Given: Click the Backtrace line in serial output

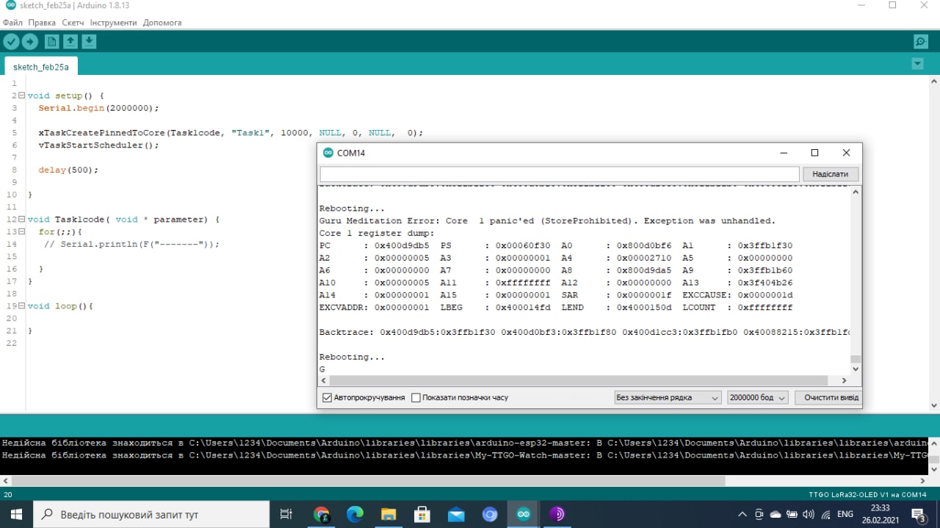Looking at the screenshot, I should pyautogui.click(x=585, y=333).
